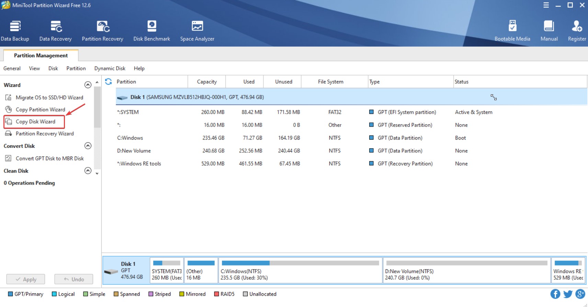This screenshot has height=307, width=588.
Task: Select C:Windows(NTFS) block in disk map
Action: [300, 270]
